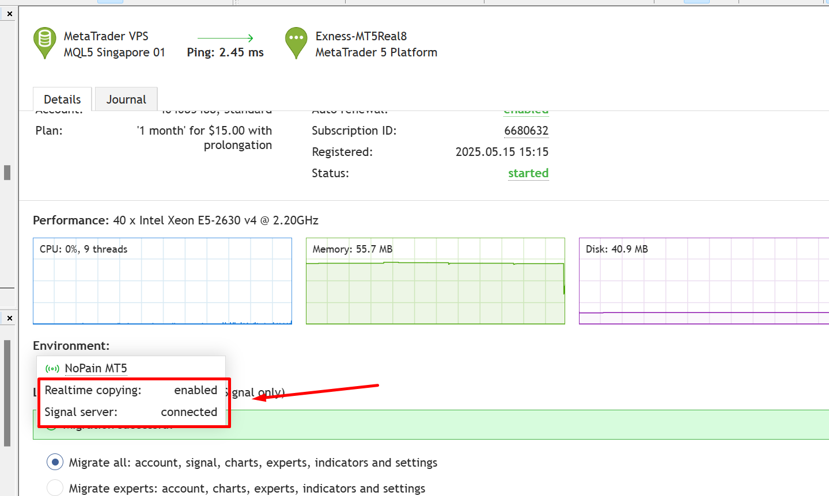Click the 'Subscription ID:' field label
829x496 pixels.
click(354, 131)
